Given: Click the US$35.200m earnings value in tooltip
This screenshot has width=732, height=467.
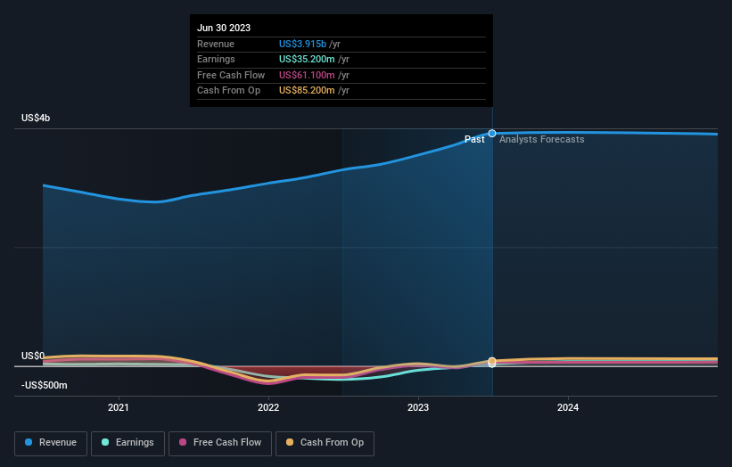Looking at the screenshot, I should [x=307, y=59].
